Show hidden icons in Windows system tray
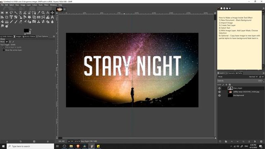The height and width of the screenshot is (149, 265). tap(231, 146)
